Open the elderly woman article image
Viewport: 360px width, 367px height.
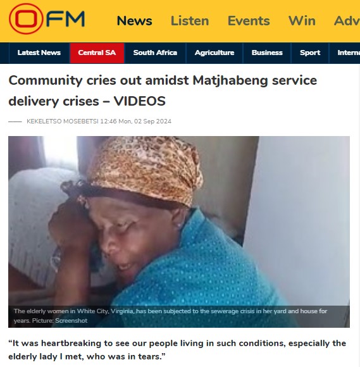(x=179, y=232)
